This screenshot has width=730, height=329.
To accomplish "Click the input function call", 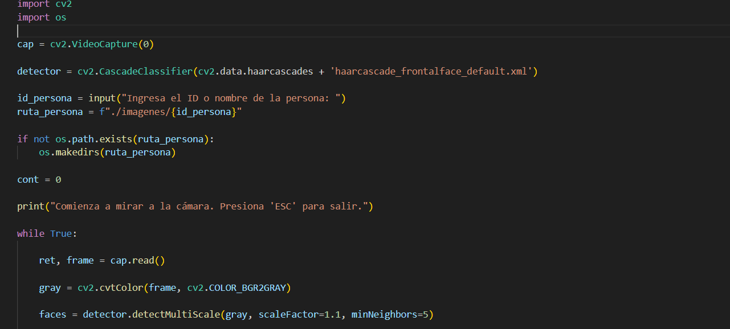I will [102, 98].
